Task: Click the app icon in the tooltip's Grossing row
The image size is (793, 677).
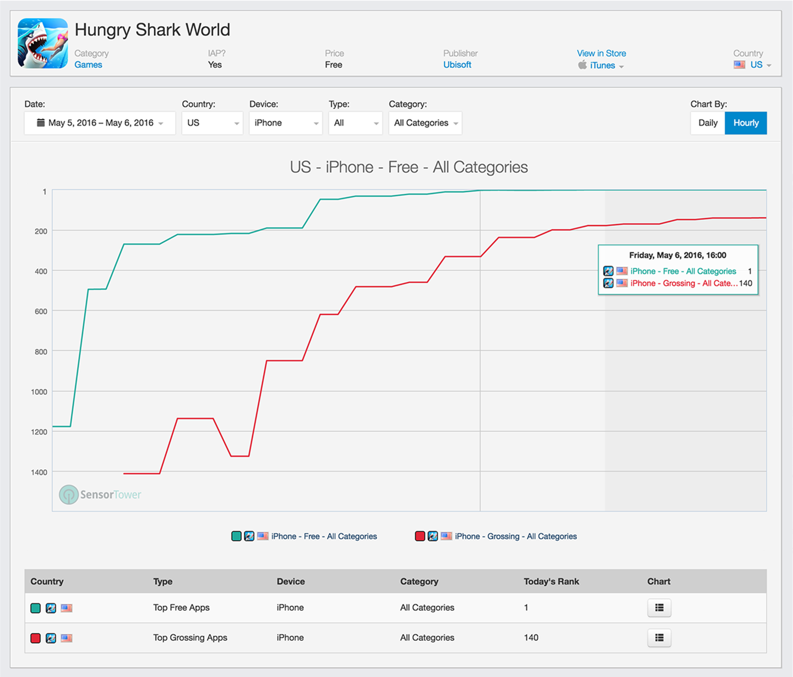Action: tap(608, 283)
